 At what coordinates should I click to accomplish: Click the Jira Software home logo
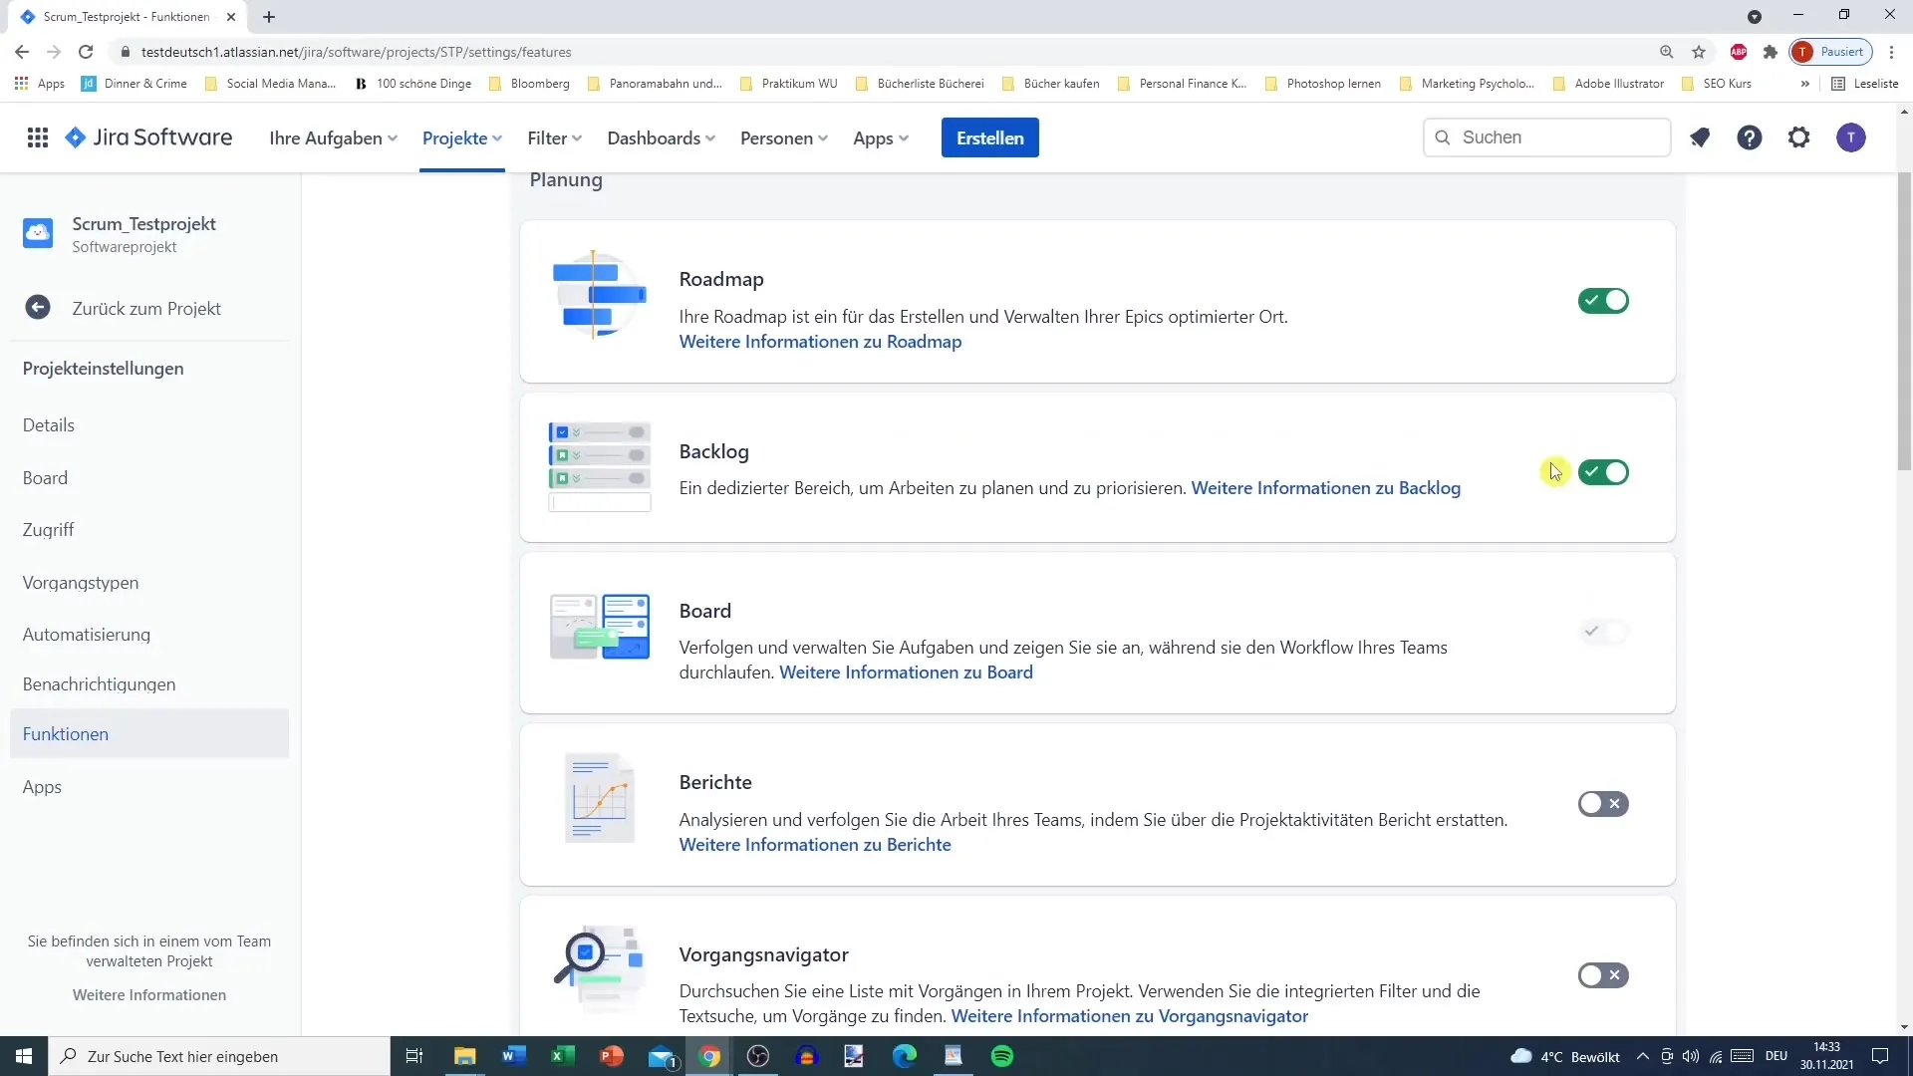click(148, 137)
